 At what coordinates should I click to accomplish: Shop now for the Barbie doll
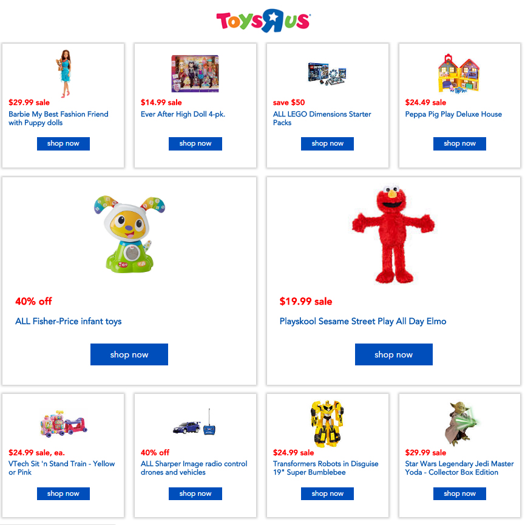pos(63,144)
